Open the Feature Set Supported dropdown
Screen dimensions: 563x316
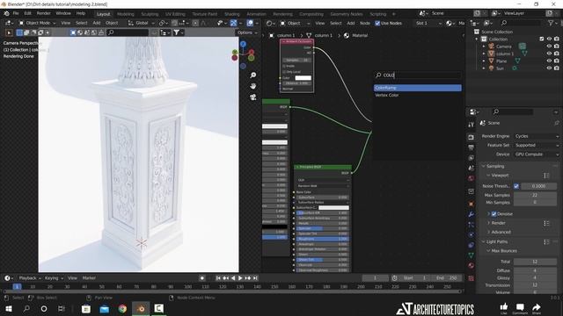point(537,145)
